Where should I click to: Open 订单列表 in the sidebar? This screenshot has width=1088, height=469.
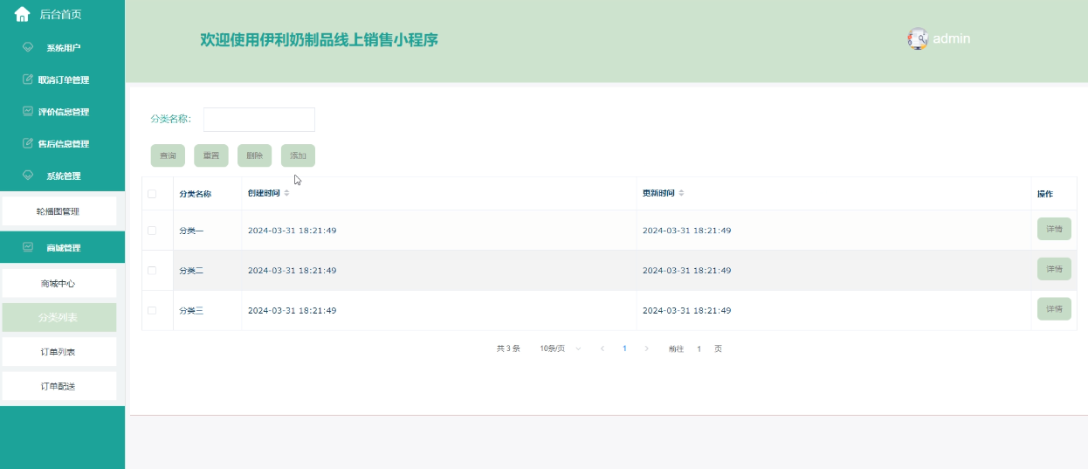pyautogui.click(x=59, y=352)
